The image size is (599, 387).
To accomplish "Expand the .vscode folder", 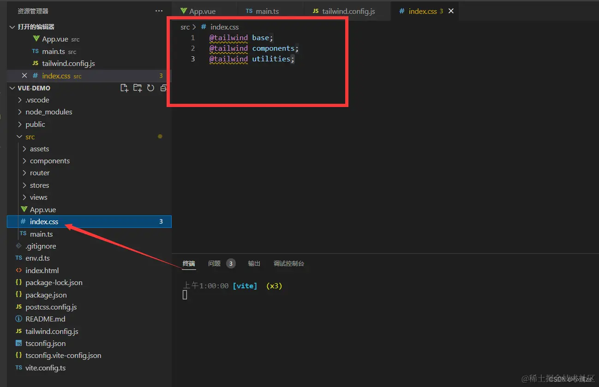I will 19,100.
